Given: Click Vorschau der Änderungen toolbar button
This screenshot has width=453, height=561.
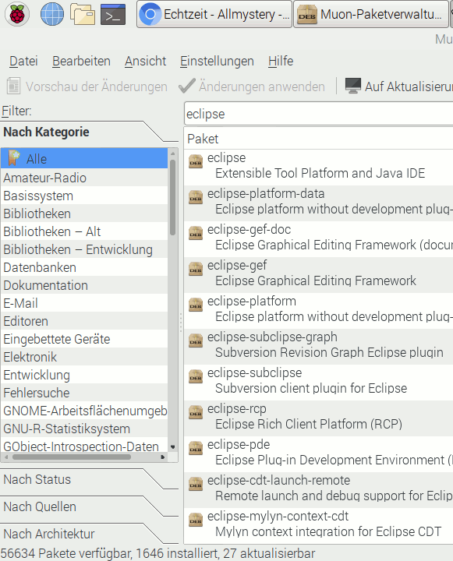Looking at the screenshot, I should tap(87, 86).
